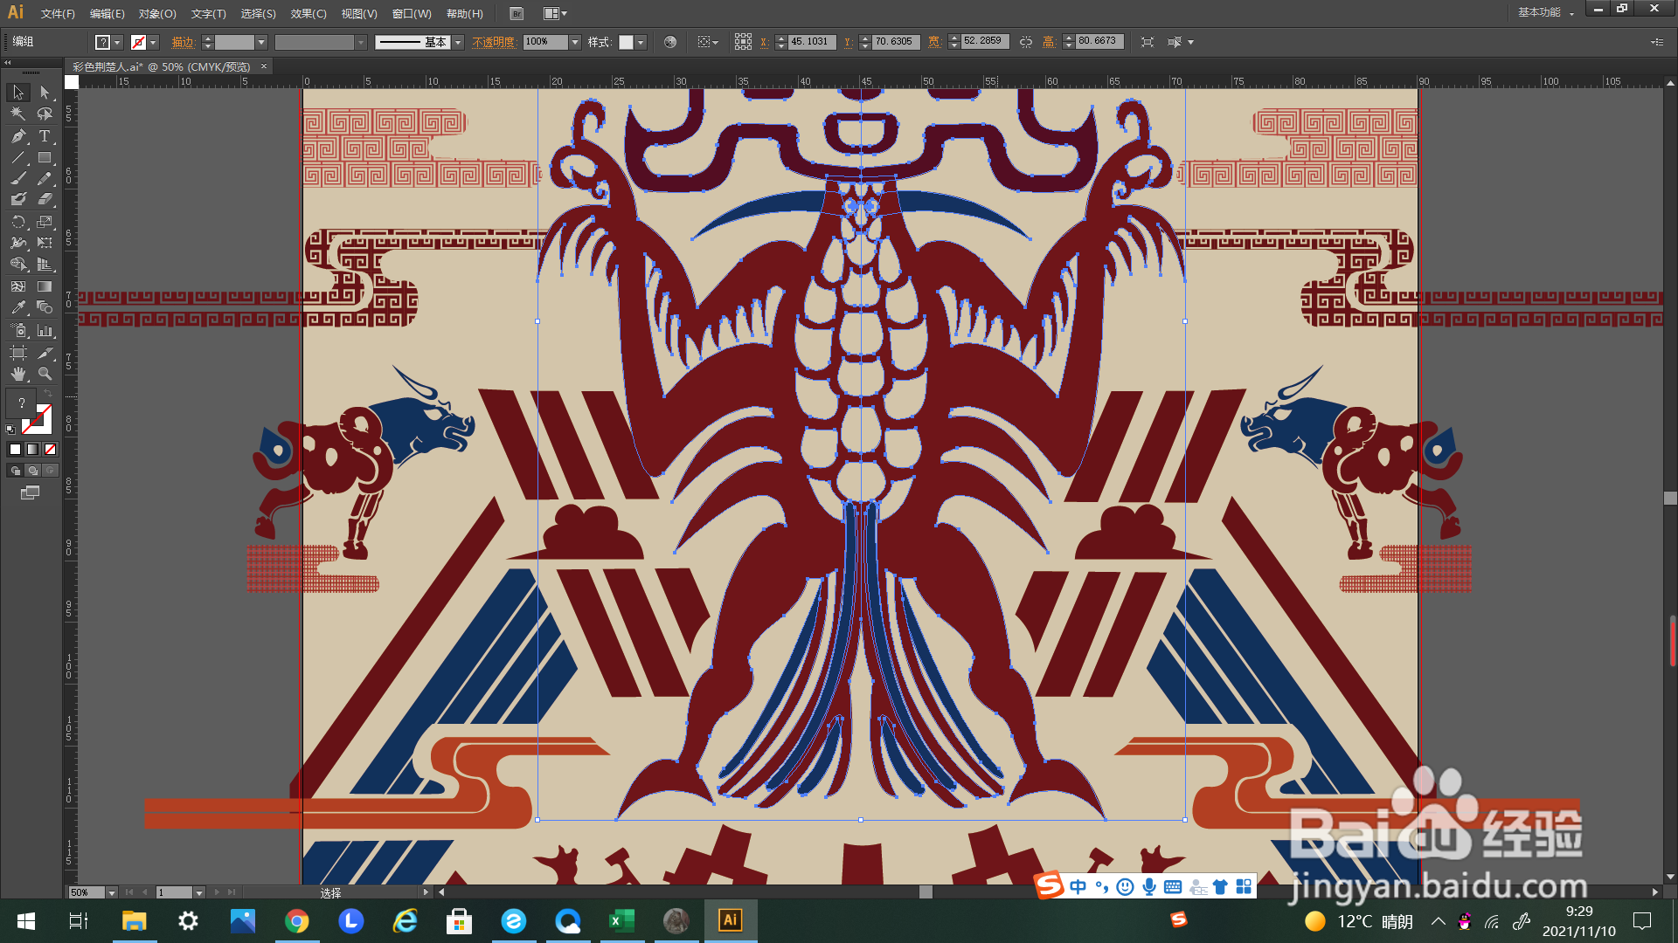Viewport: 1678px width, 943px height.
Task: Enable Draw Behind mode
Action: (32, 471)
